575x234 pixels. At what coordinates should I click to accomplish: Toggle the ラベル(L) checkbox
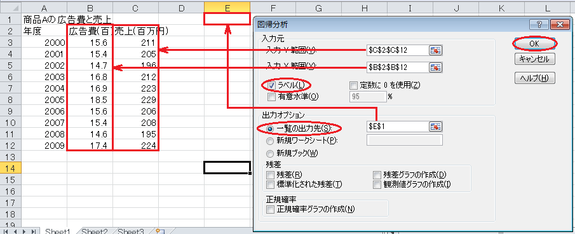(x=272, y=85)
